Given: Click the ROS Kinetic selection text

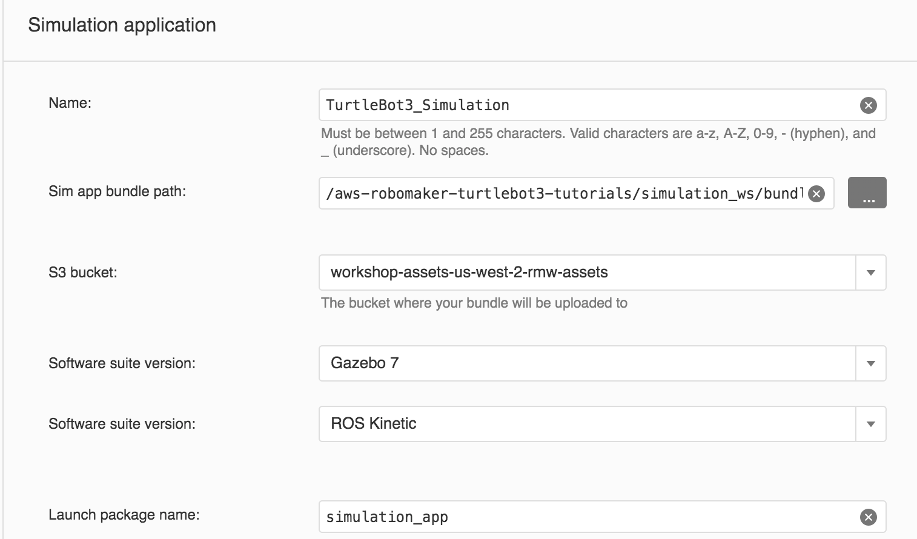Looking at the screenshot, I should (x=373, y=424).
